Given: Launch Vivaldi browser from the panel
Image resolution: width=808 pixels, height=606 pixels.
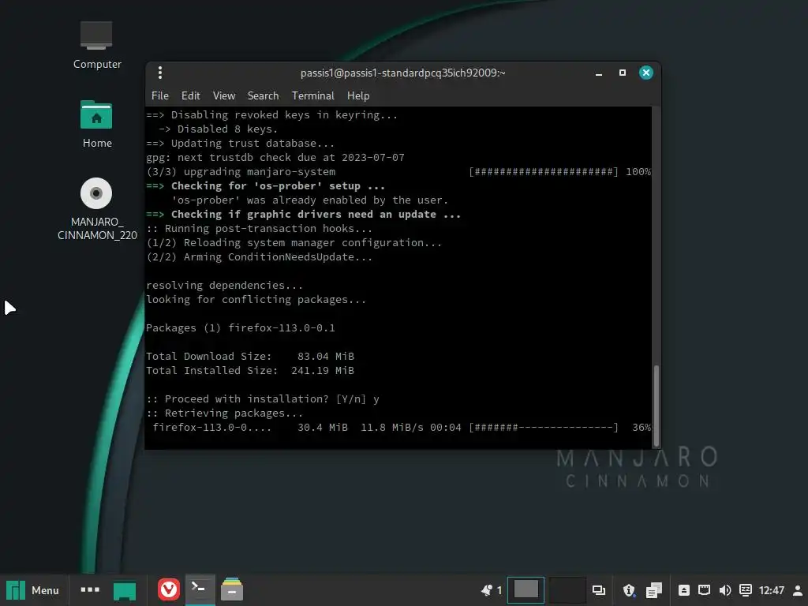Looking at the screenshot, I should point(169,589).
